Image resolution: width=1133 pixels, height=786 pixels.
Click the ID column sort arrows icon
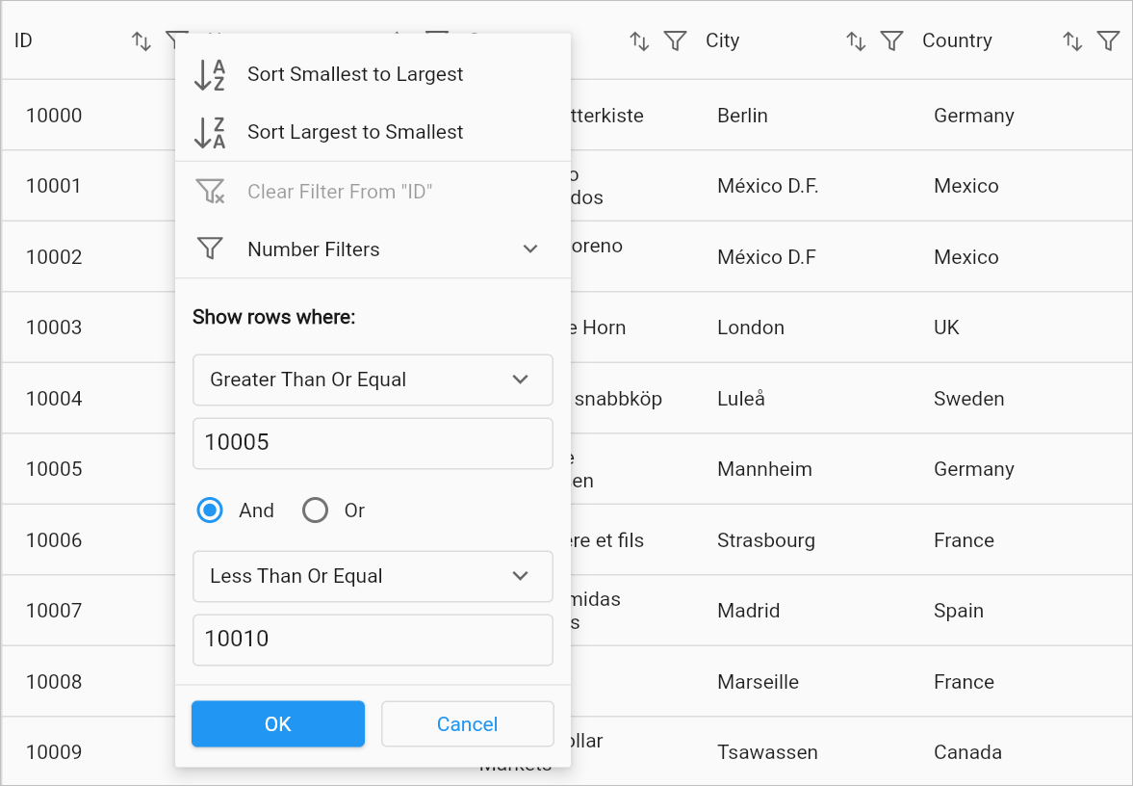coord(141,41)
